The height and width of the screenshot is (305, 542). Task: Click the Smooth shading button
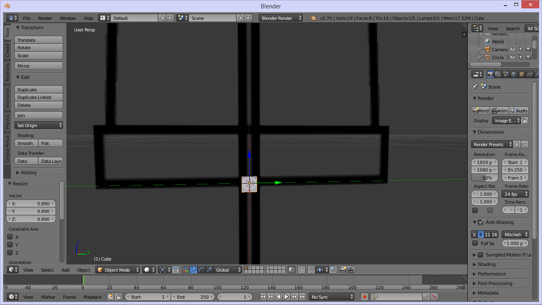(x=27, y=143)
